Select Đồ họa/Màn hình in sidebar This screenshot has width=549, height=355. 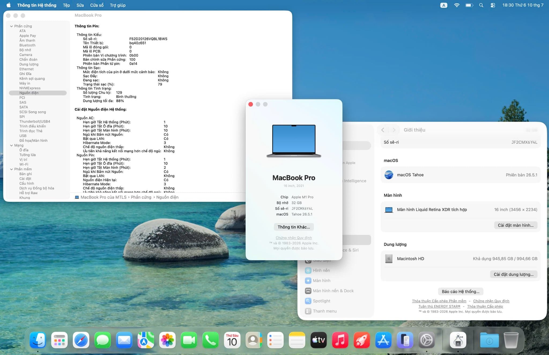click(33, 140)
